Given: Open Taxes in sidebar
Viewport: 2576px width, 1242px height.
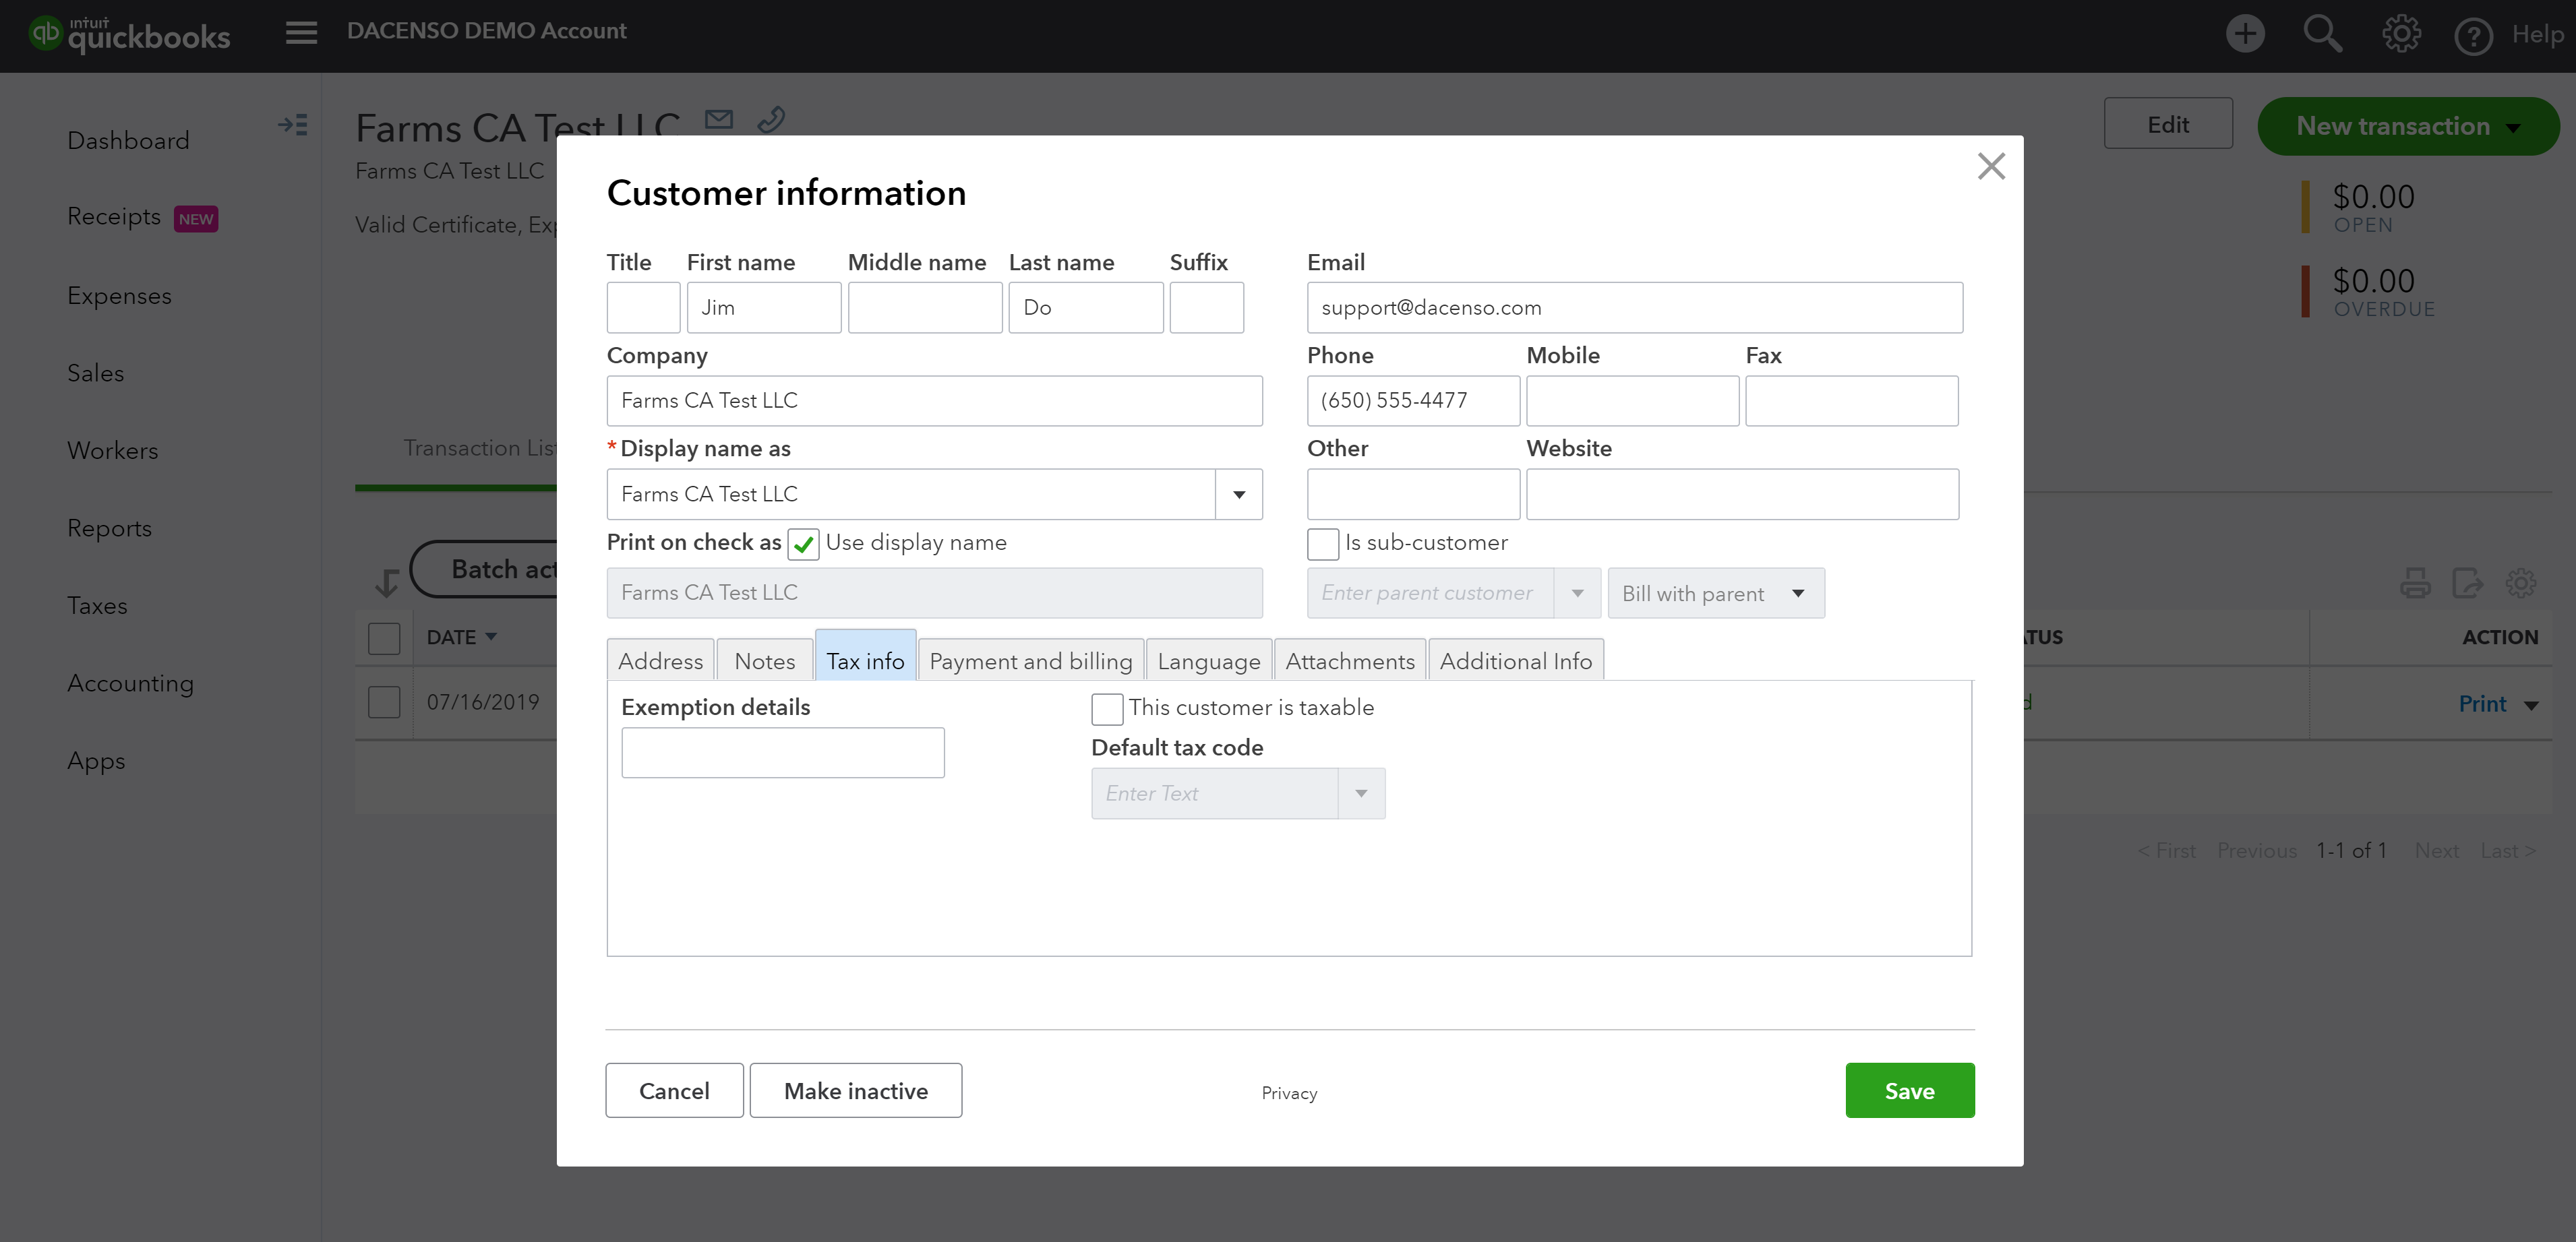Looking at the screenshot, I should 97,606.
